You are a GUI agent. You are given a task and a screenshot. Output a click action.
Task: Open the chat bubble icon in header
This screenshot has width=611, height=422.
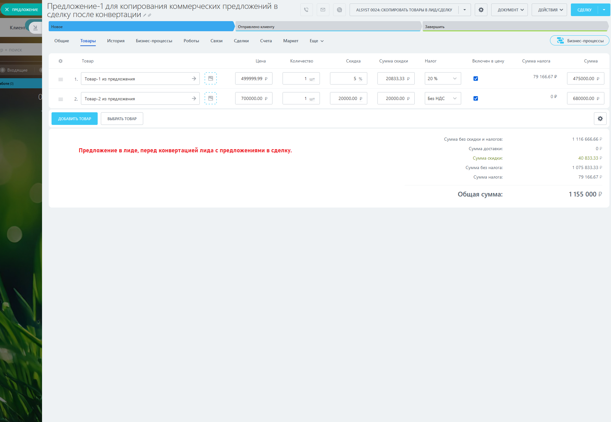(339, 10)
